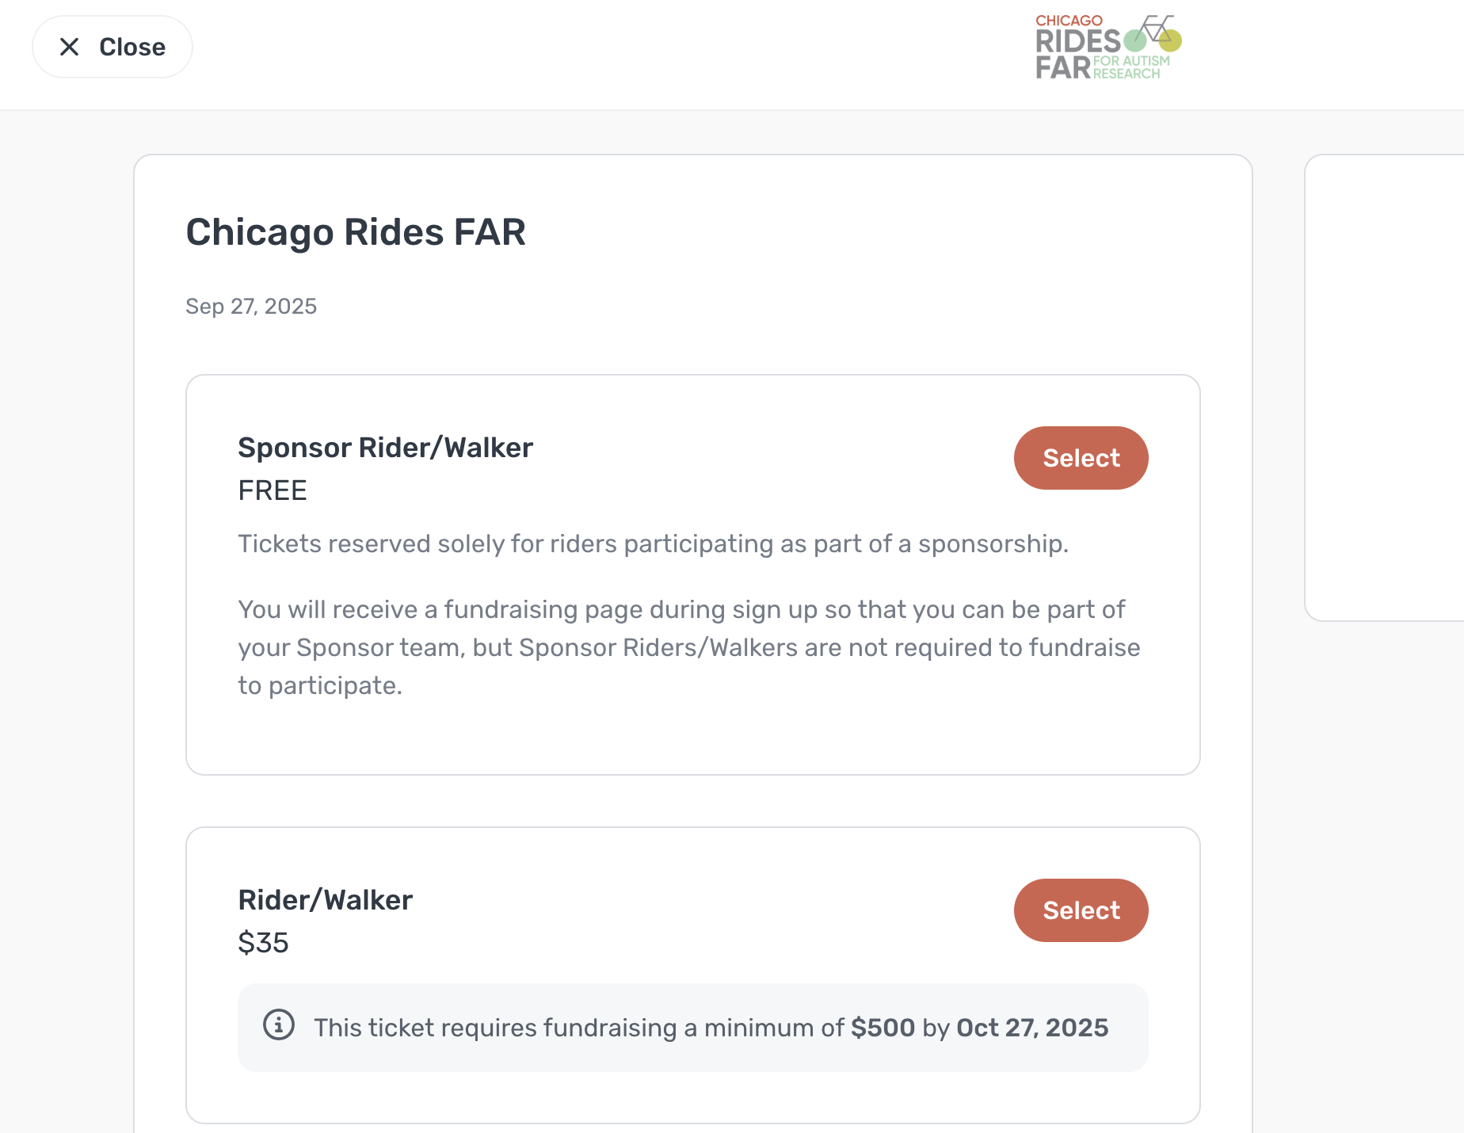Click the $500 minimum fundraising amount

point(883,1028)
